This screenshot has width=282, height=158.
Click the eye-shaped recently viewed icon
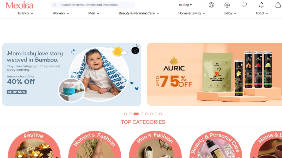[227, 5]
